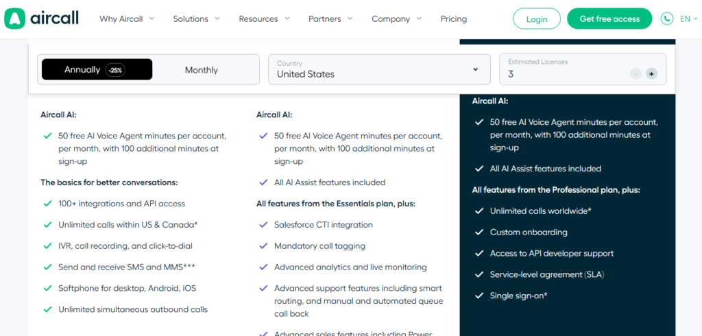The width and height of the screenshot is (702, 336).
Task: Click the Login button
Action: pyautogui.click(x=536, y=19)
